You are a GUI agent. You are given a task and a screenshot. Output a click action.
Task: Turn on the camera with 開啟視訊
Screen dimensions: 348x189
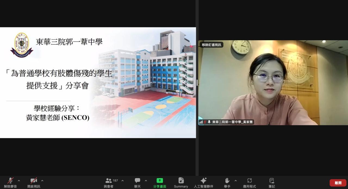tap(34, 183)
